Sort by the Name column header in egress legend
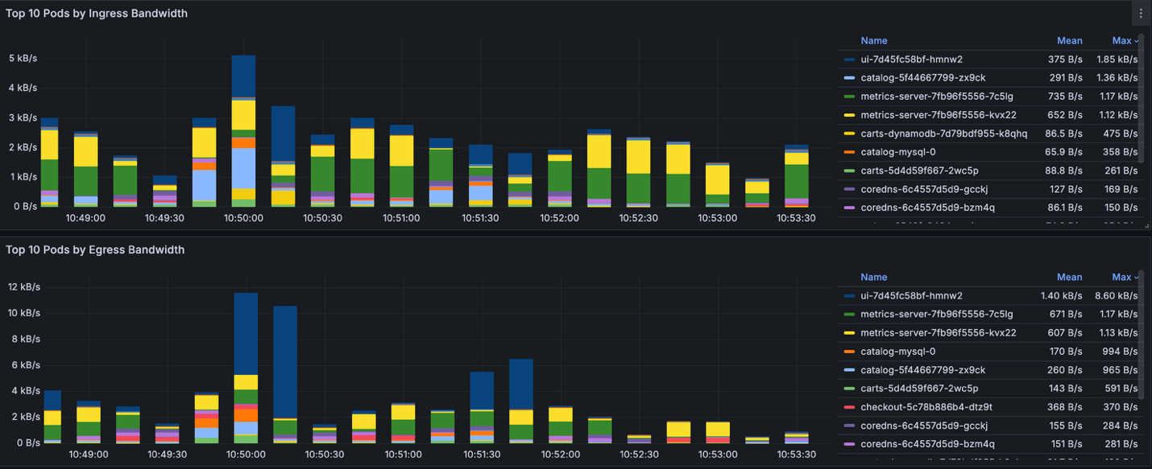 tap(873, 277)
